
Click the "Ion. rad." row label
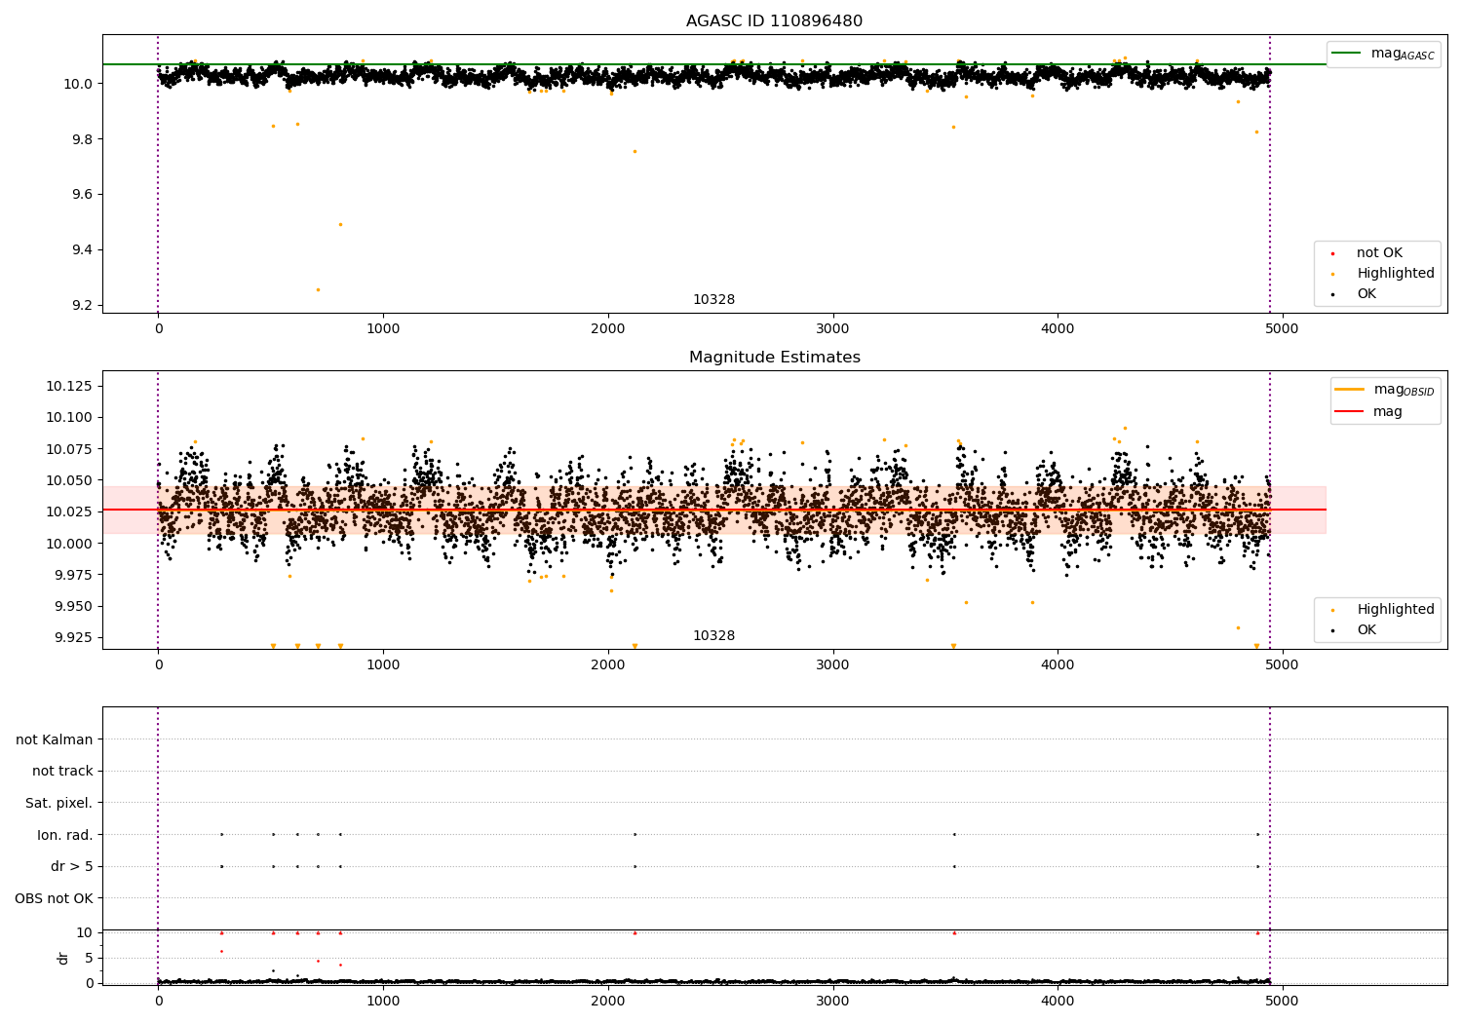[x=65, y=835]
